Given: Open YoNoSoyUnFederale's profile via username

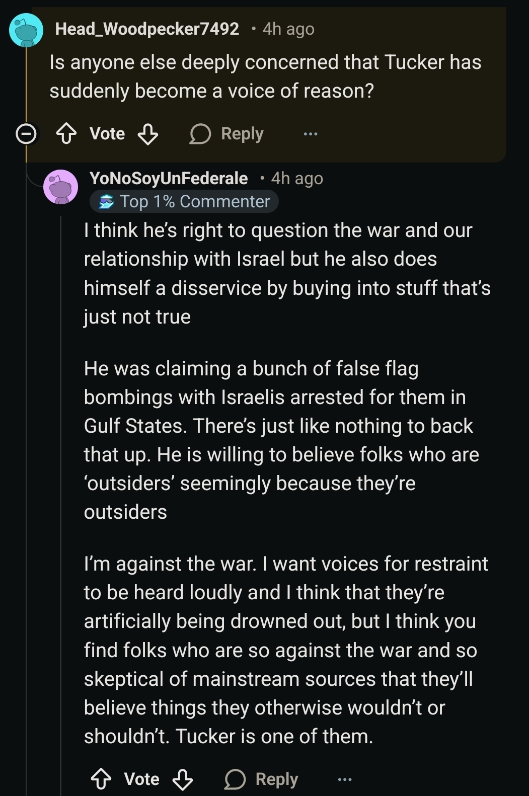Looking at the screenshot, I should (x=169, y=178).
